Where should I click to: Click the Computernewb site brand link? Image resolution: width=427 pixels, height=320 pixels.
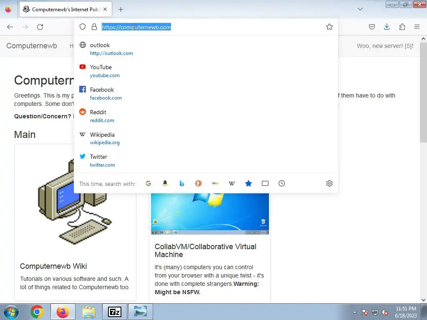[32, 46]
